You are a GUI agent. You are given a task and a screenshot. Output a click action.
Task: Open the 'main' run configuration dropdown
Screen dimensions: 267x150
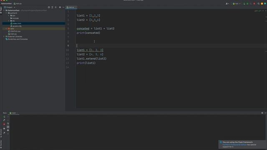tap(237, 4)
